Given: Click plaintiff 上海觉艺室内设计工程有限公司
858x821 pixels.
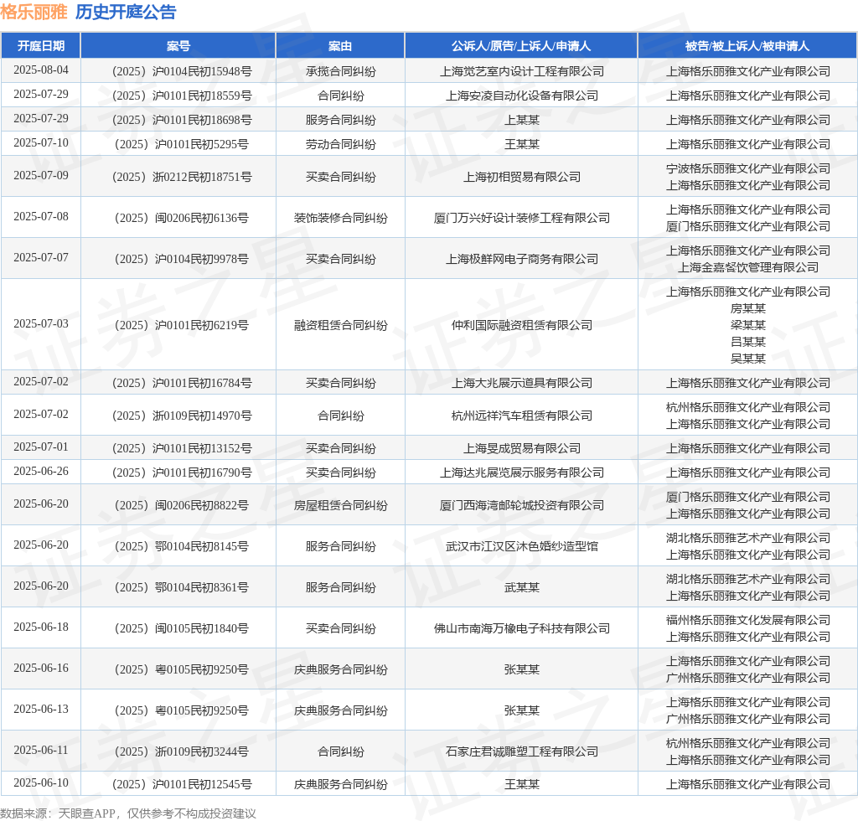Looking at the screenshot, I should click(521, 71).
